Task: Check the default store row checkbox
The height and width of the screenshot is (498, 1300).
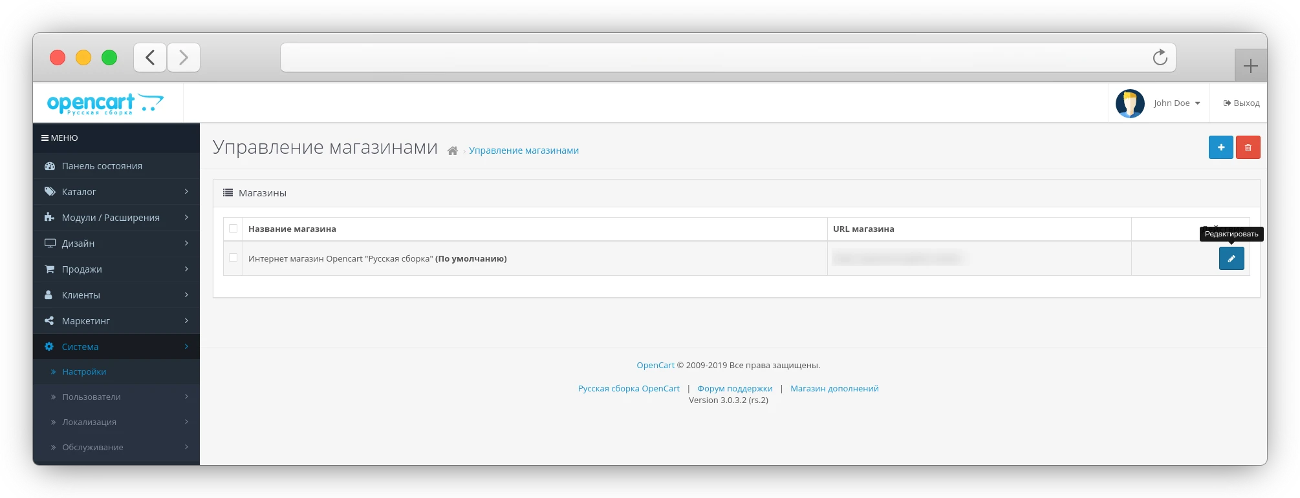Action: [233, 258]
